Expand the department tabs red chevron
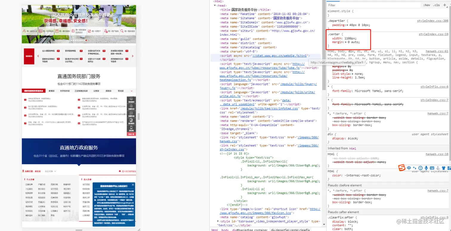 [132, 91]
